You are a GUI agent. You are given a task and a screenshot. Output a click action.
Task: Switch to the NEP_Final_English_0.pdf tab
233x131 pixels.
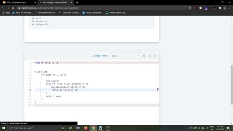[x=16, y=3]
